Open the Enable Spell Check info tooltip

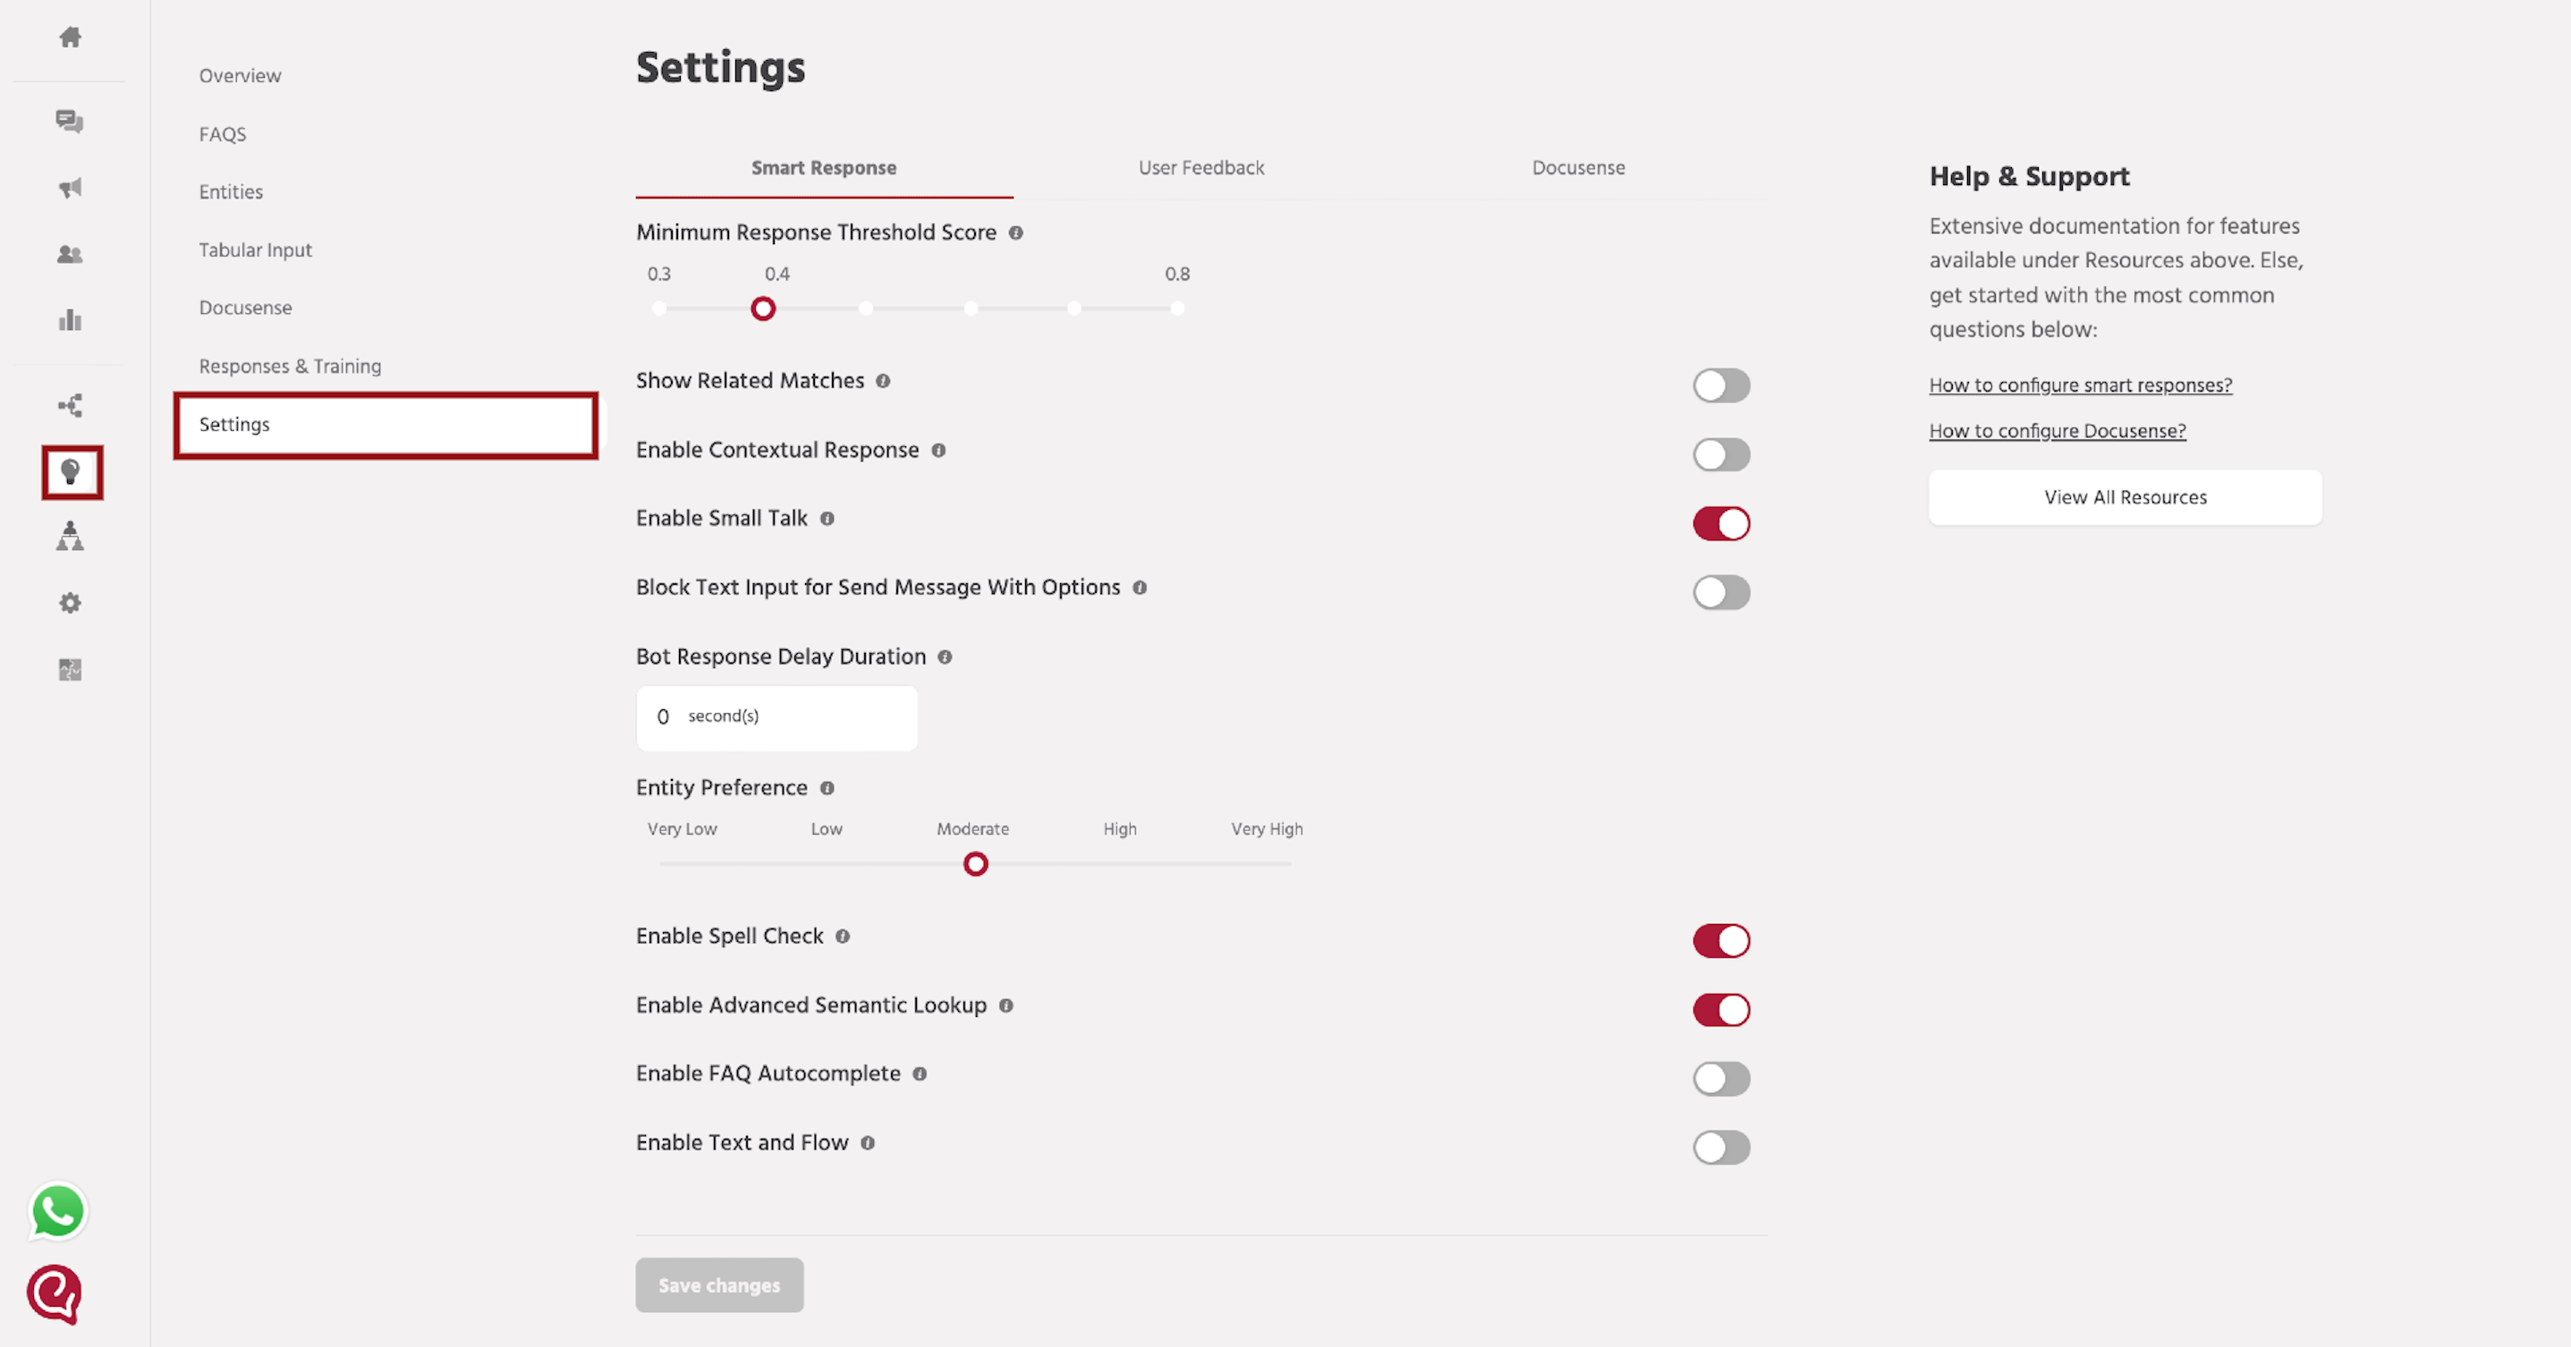[x=844, y=936]
